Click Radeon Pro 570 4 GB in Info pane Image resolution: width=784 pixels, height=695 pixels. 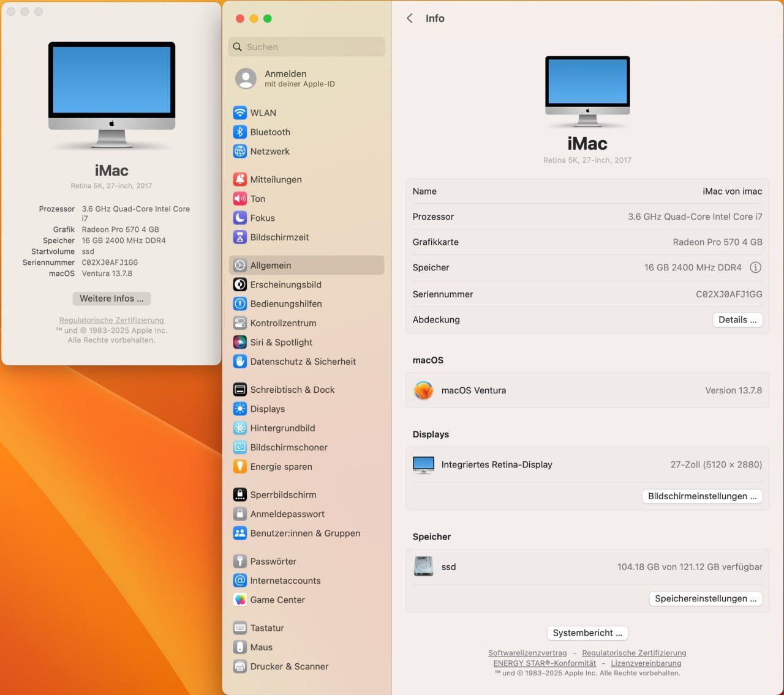[x=717, y=242]
